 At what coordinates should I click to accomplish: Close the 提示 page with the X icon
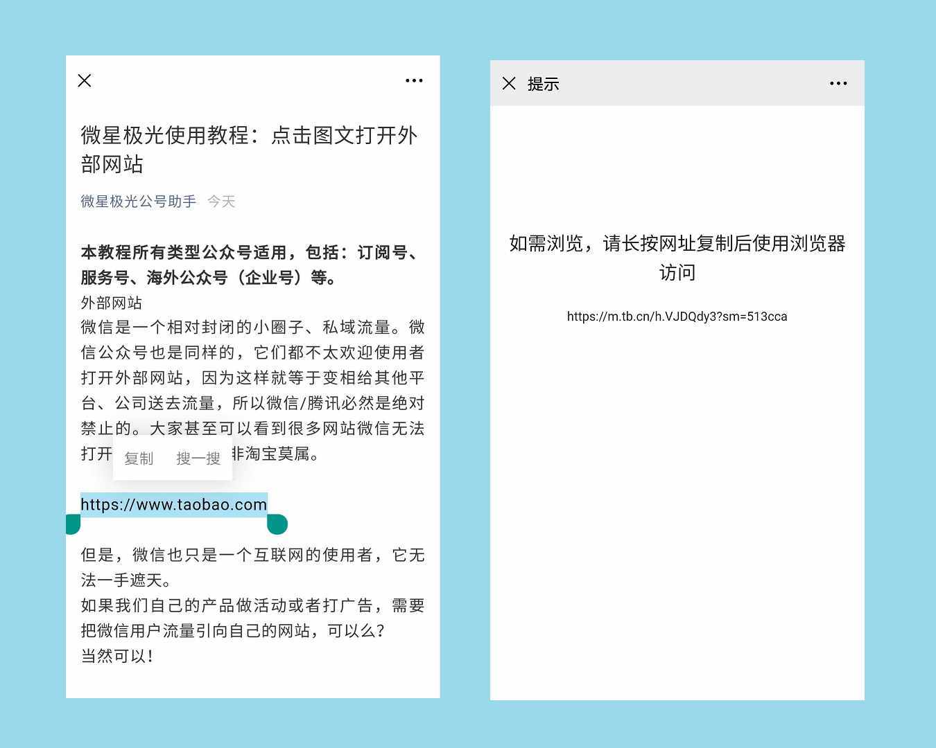509,83
